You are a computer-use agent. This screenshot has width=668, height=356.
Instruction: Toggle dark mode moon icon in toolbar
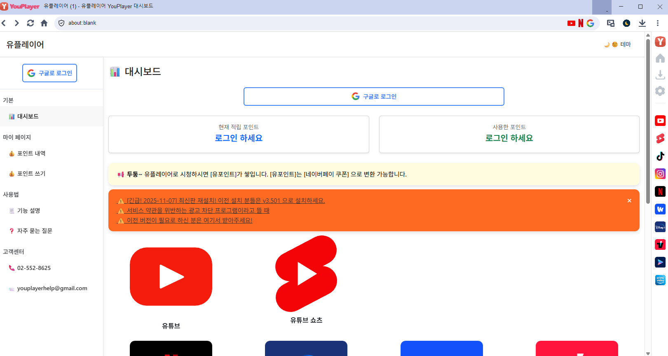(x=626, y=23)
